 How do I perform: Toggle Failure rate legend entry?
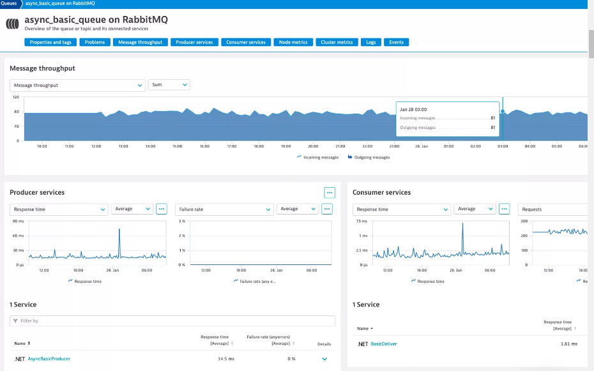(x=255, y=281)
